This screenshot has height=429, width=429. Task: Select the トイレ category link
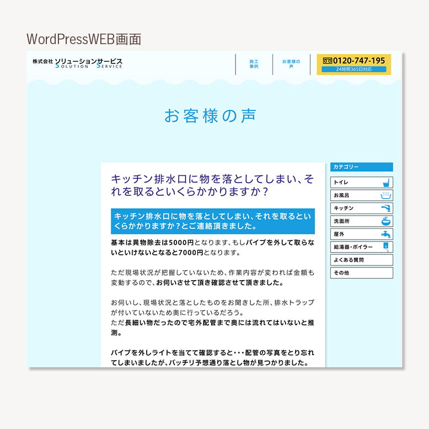tap(353, 182)
